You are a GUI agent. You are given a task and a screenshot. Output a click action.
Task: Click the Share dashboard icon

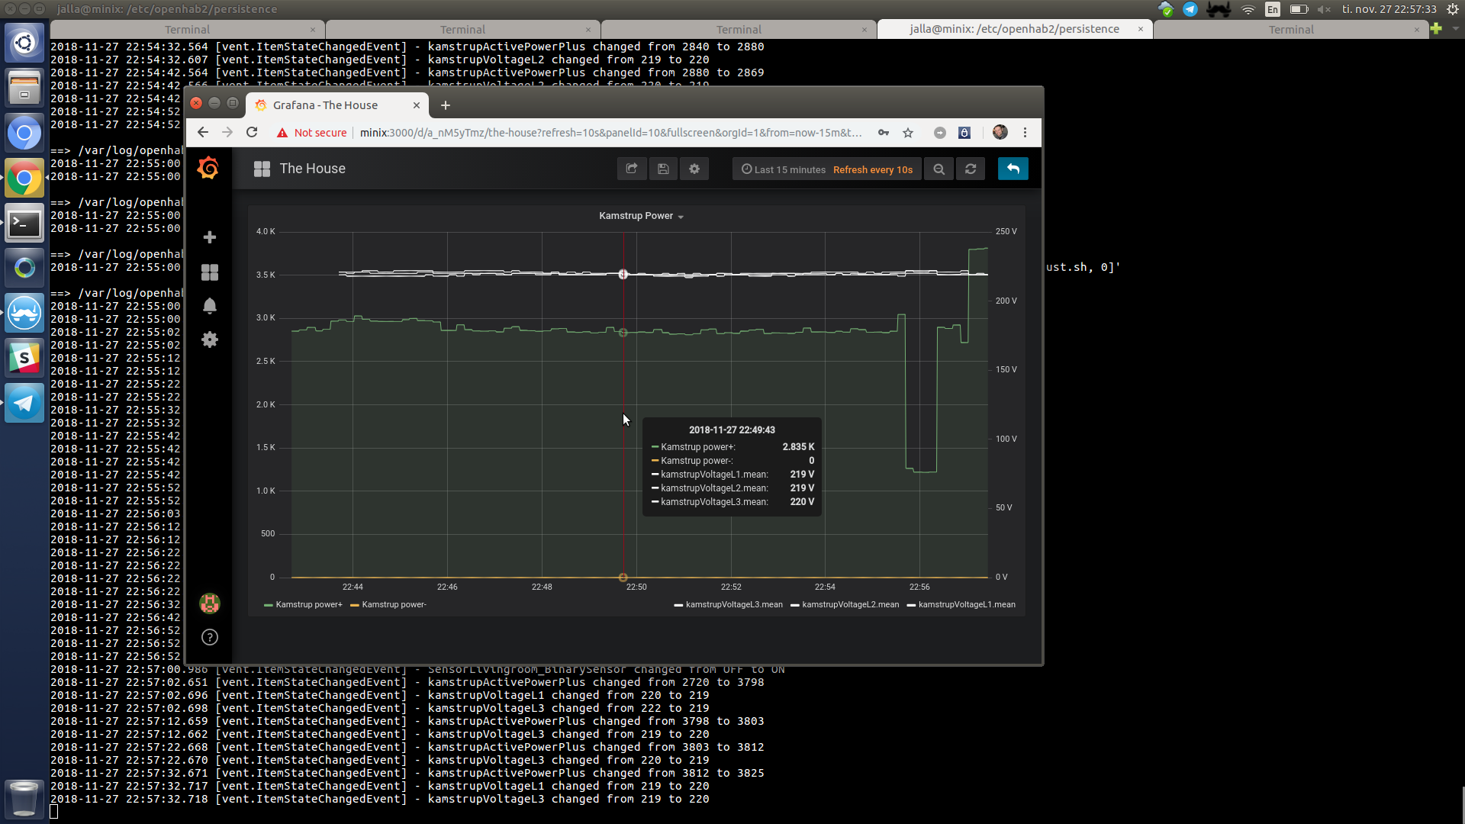(632, 169)
